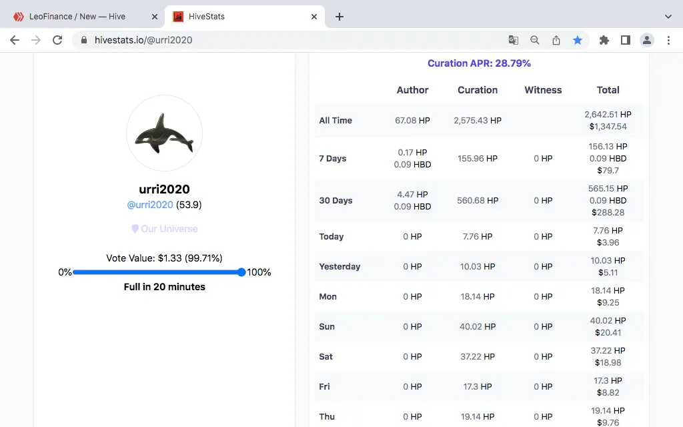Click the Author column header
683x427 pixels.
point(412,90)
